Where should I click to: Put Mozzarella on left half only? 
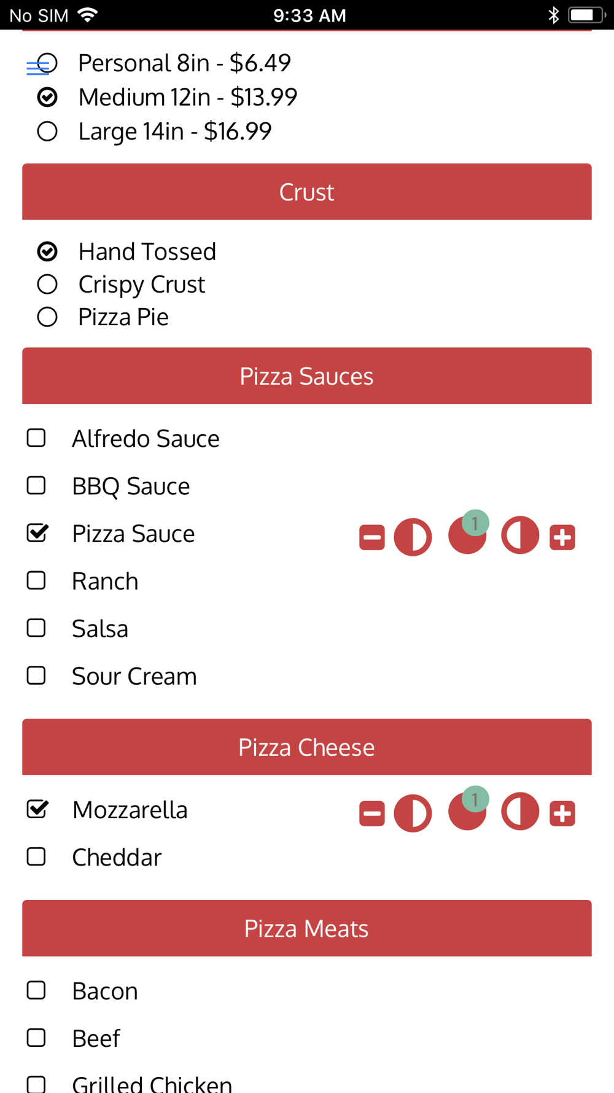coord(413,813)
